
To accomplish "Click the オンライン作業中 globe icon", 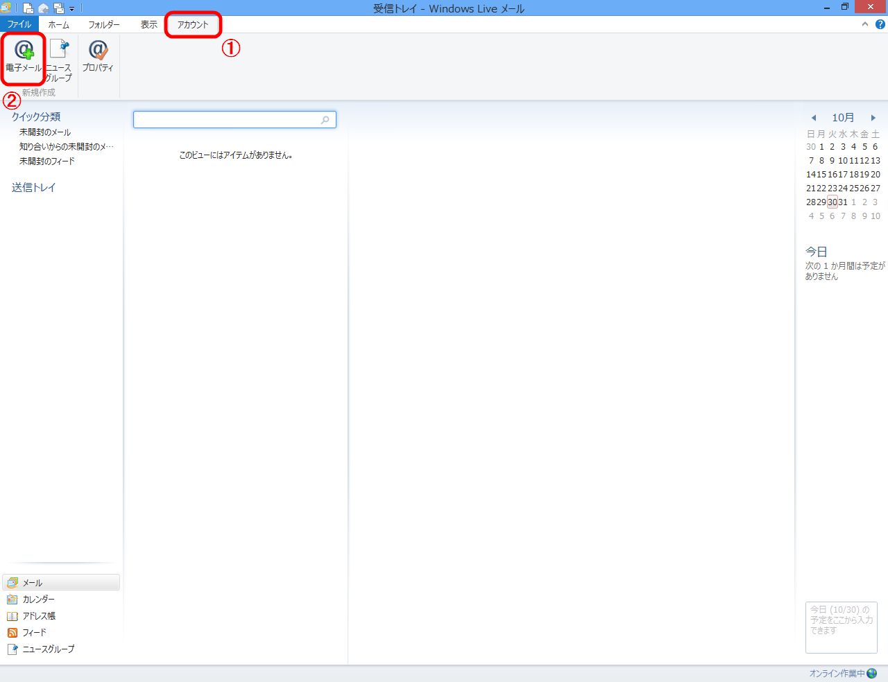I will click(x=872, y=673).
